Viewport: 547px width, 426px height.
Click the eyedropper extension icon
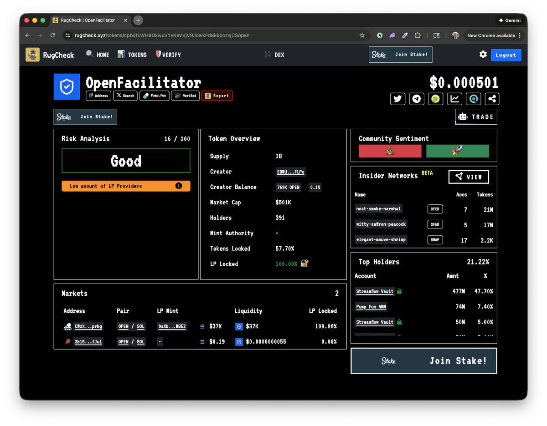(x=405, y=35)
